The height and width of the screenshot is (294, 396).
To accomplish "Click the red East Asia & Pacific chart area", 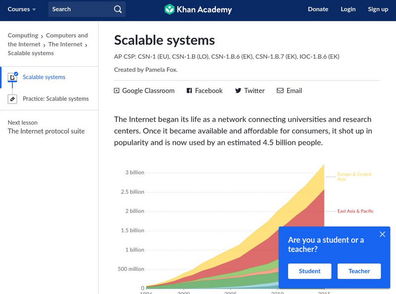I will tap(297, 217).
